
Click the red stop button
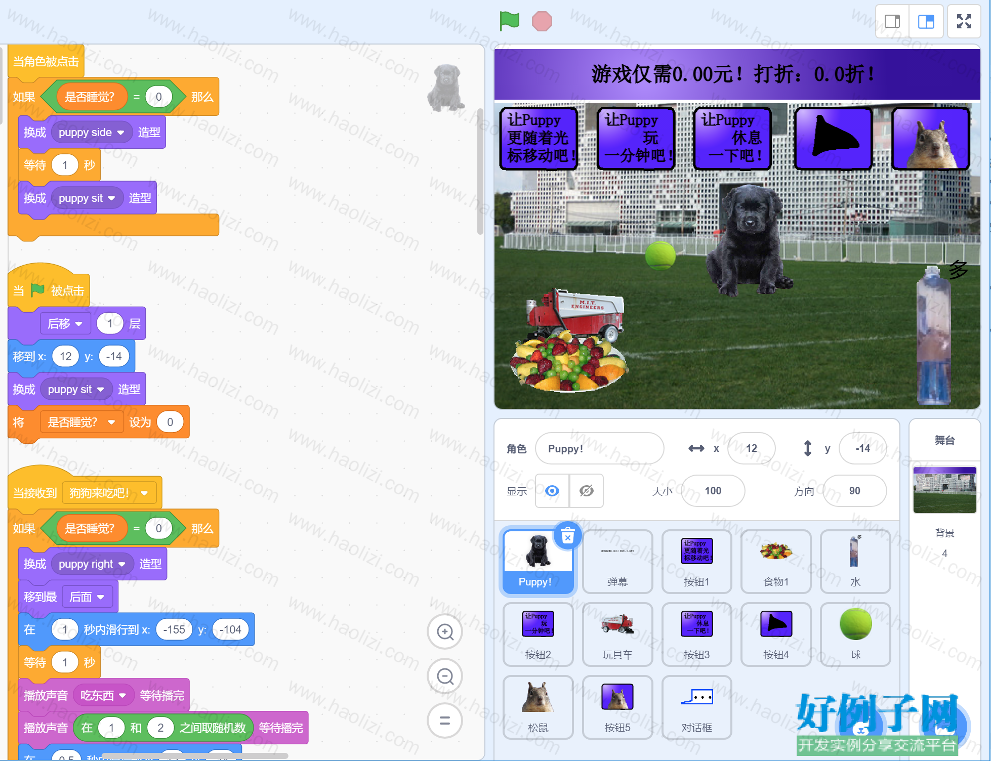click(542, 21)
